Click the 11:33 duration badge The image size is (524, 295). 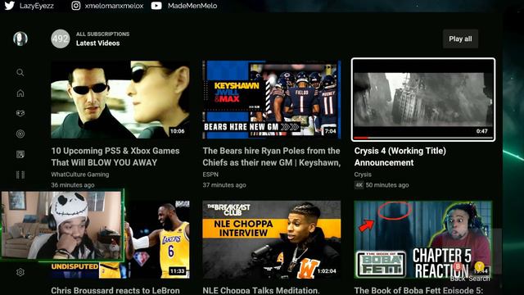point(177,271)
